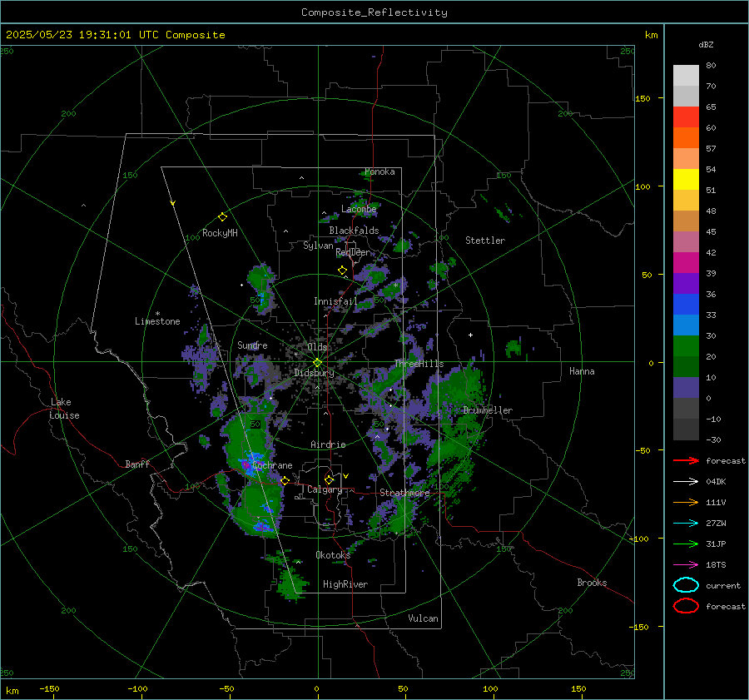Click the dBZ legend heading
The width and height of the screenshot is (749, 700).
pos(706,45)
